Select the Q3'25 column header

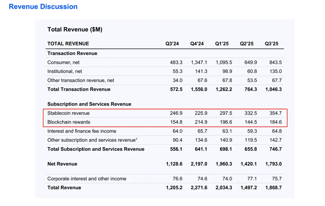[x=271, y=44]
